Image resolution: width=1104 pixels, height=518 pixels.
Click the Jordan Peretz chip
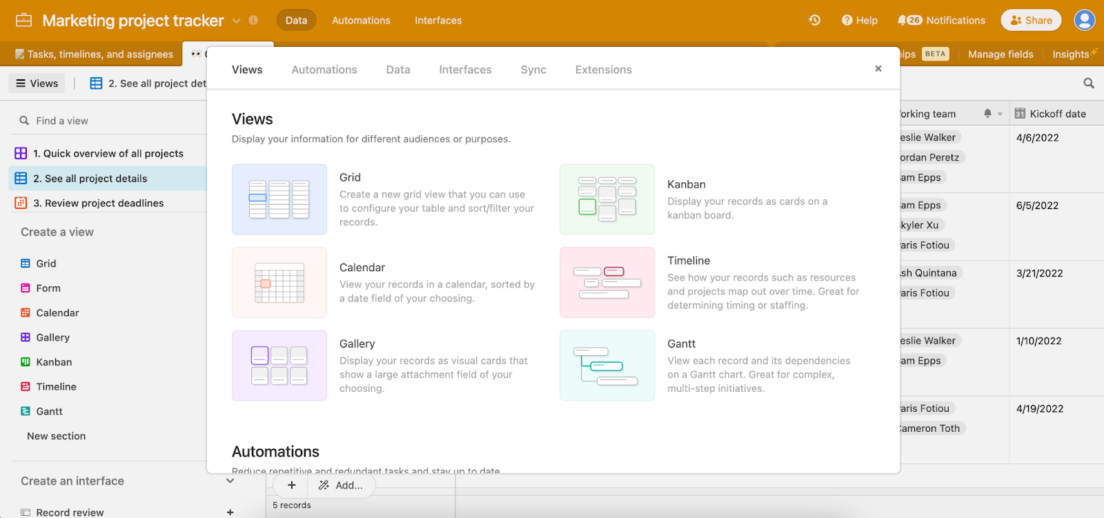point(931,157)
